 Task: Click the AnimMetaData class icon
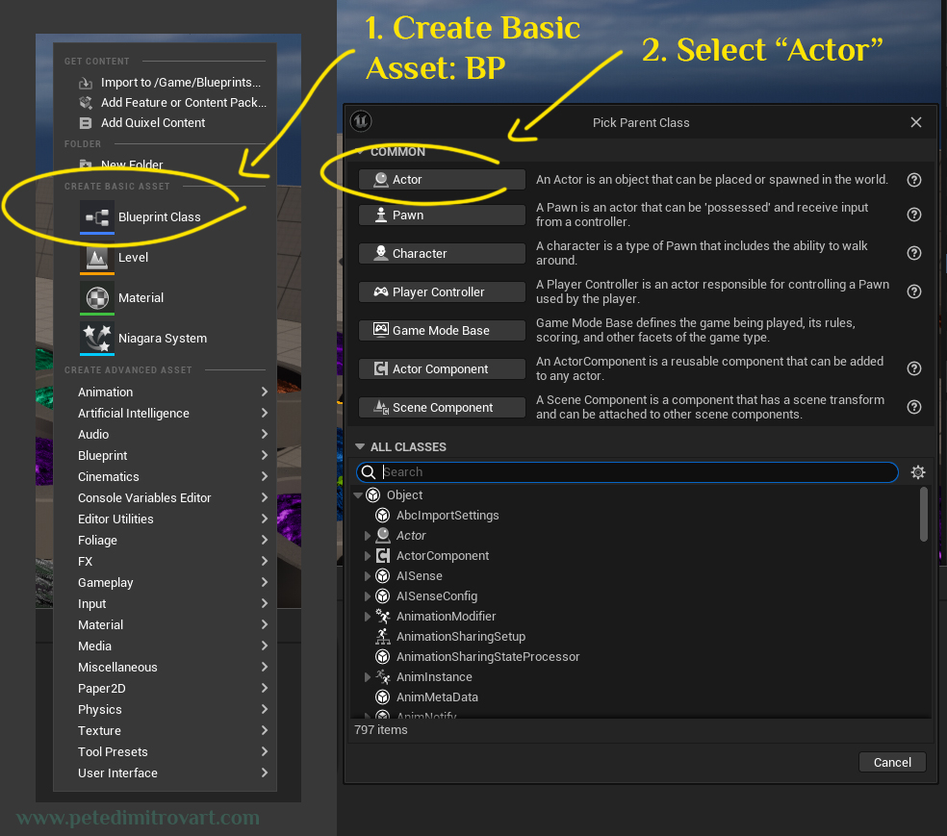[382, 697]
